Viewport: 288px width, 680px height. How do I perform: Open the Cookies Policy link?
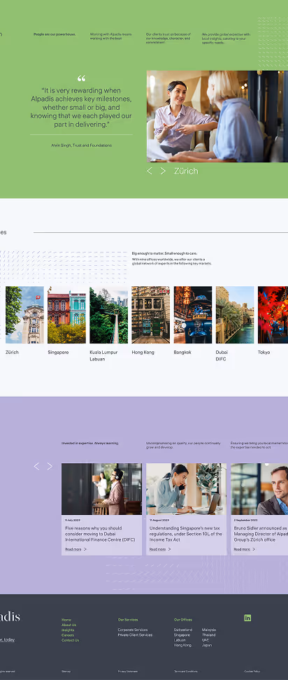[252, 672]
